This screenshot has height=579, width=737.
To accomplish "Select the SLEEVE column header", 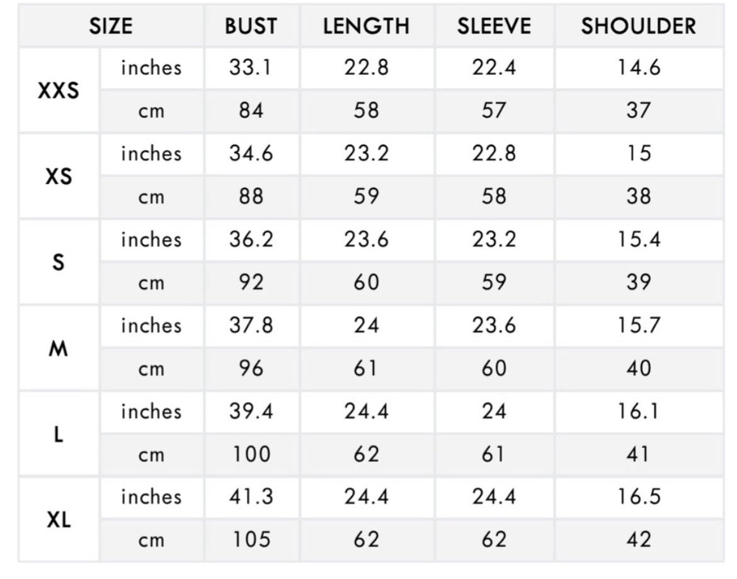I will click(x=494, y=26).
